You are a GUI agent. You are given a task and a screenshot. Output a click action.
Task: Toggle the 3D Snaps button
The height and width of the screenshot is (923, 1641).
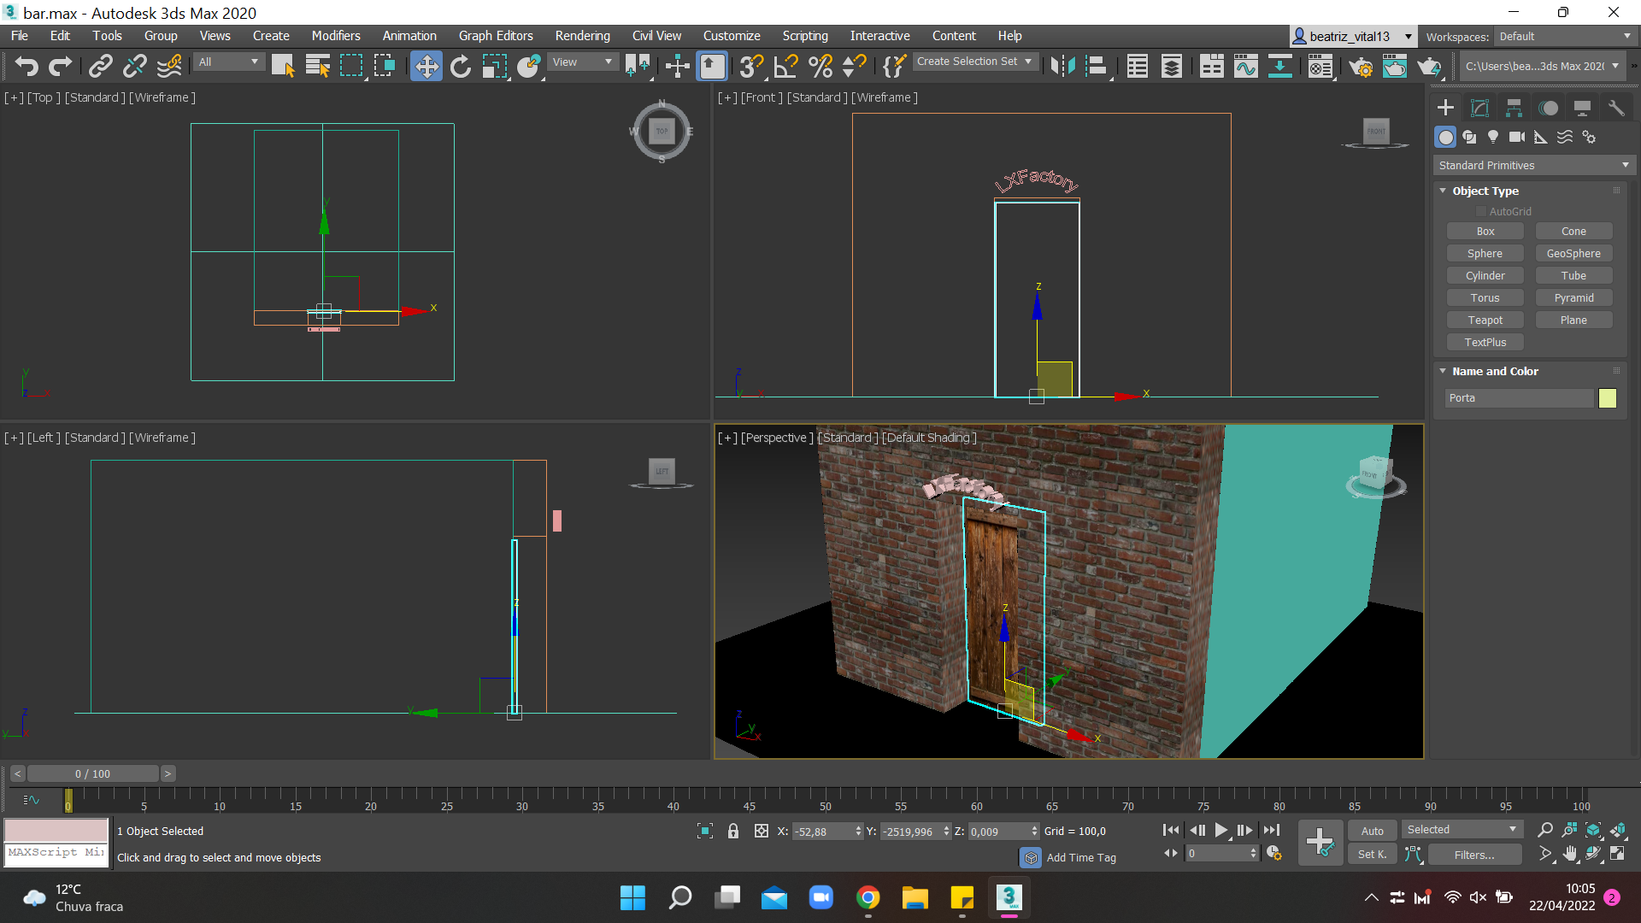point(751,66)
